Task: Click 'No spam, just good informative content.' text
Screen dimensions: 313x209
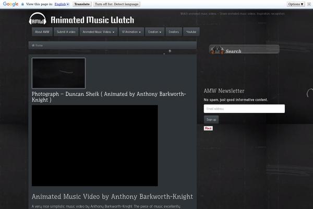Action: click(x=236, y=100)
